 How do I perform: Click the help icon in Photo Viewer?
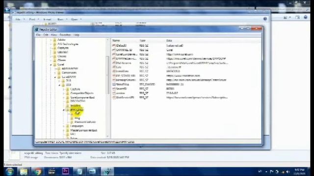265,19
